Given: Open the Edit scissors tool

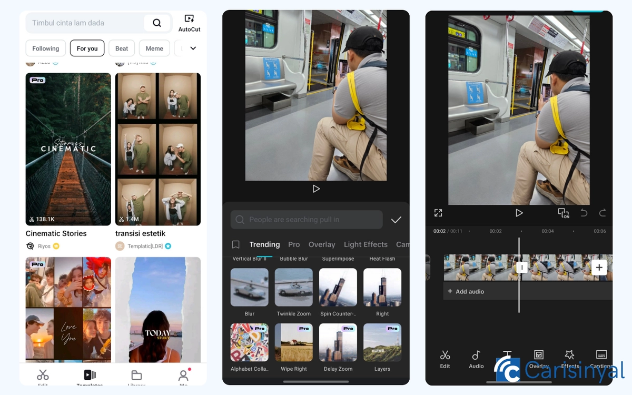Looking at the screenshot, I should (x=445, y=360).
